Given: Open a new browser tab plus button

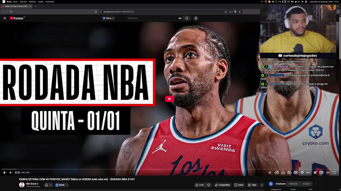Looking at the screenshot, I should pyautogui.click(x=35, y=6).
